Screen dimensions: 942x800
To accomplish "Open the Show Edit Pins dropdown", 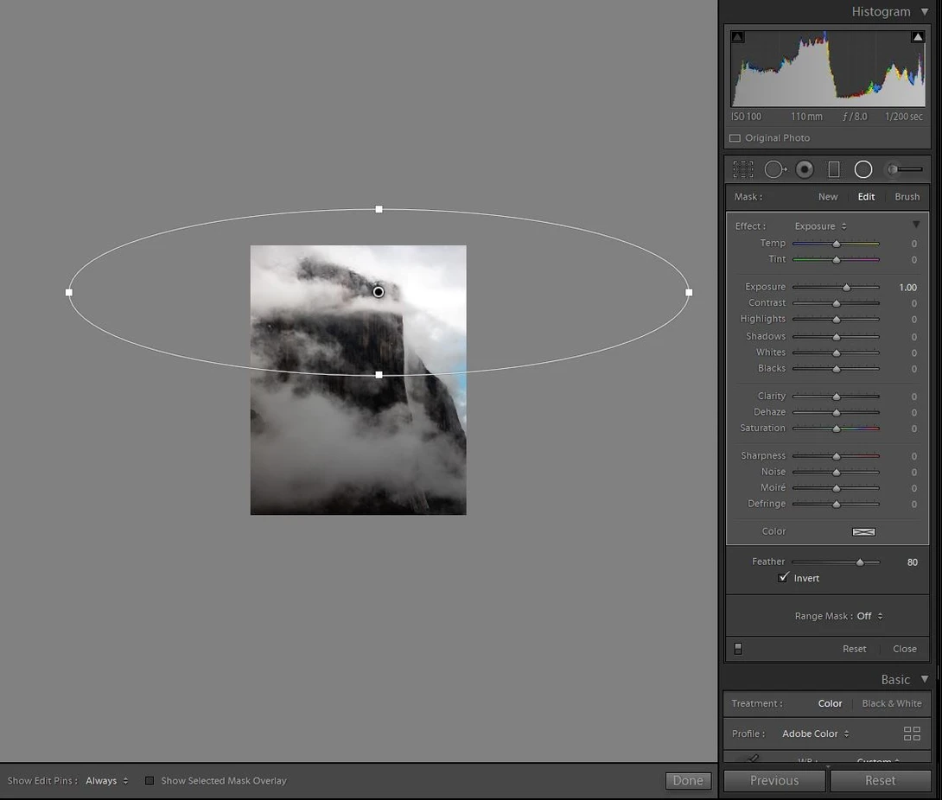I will (x=107, y=781).
